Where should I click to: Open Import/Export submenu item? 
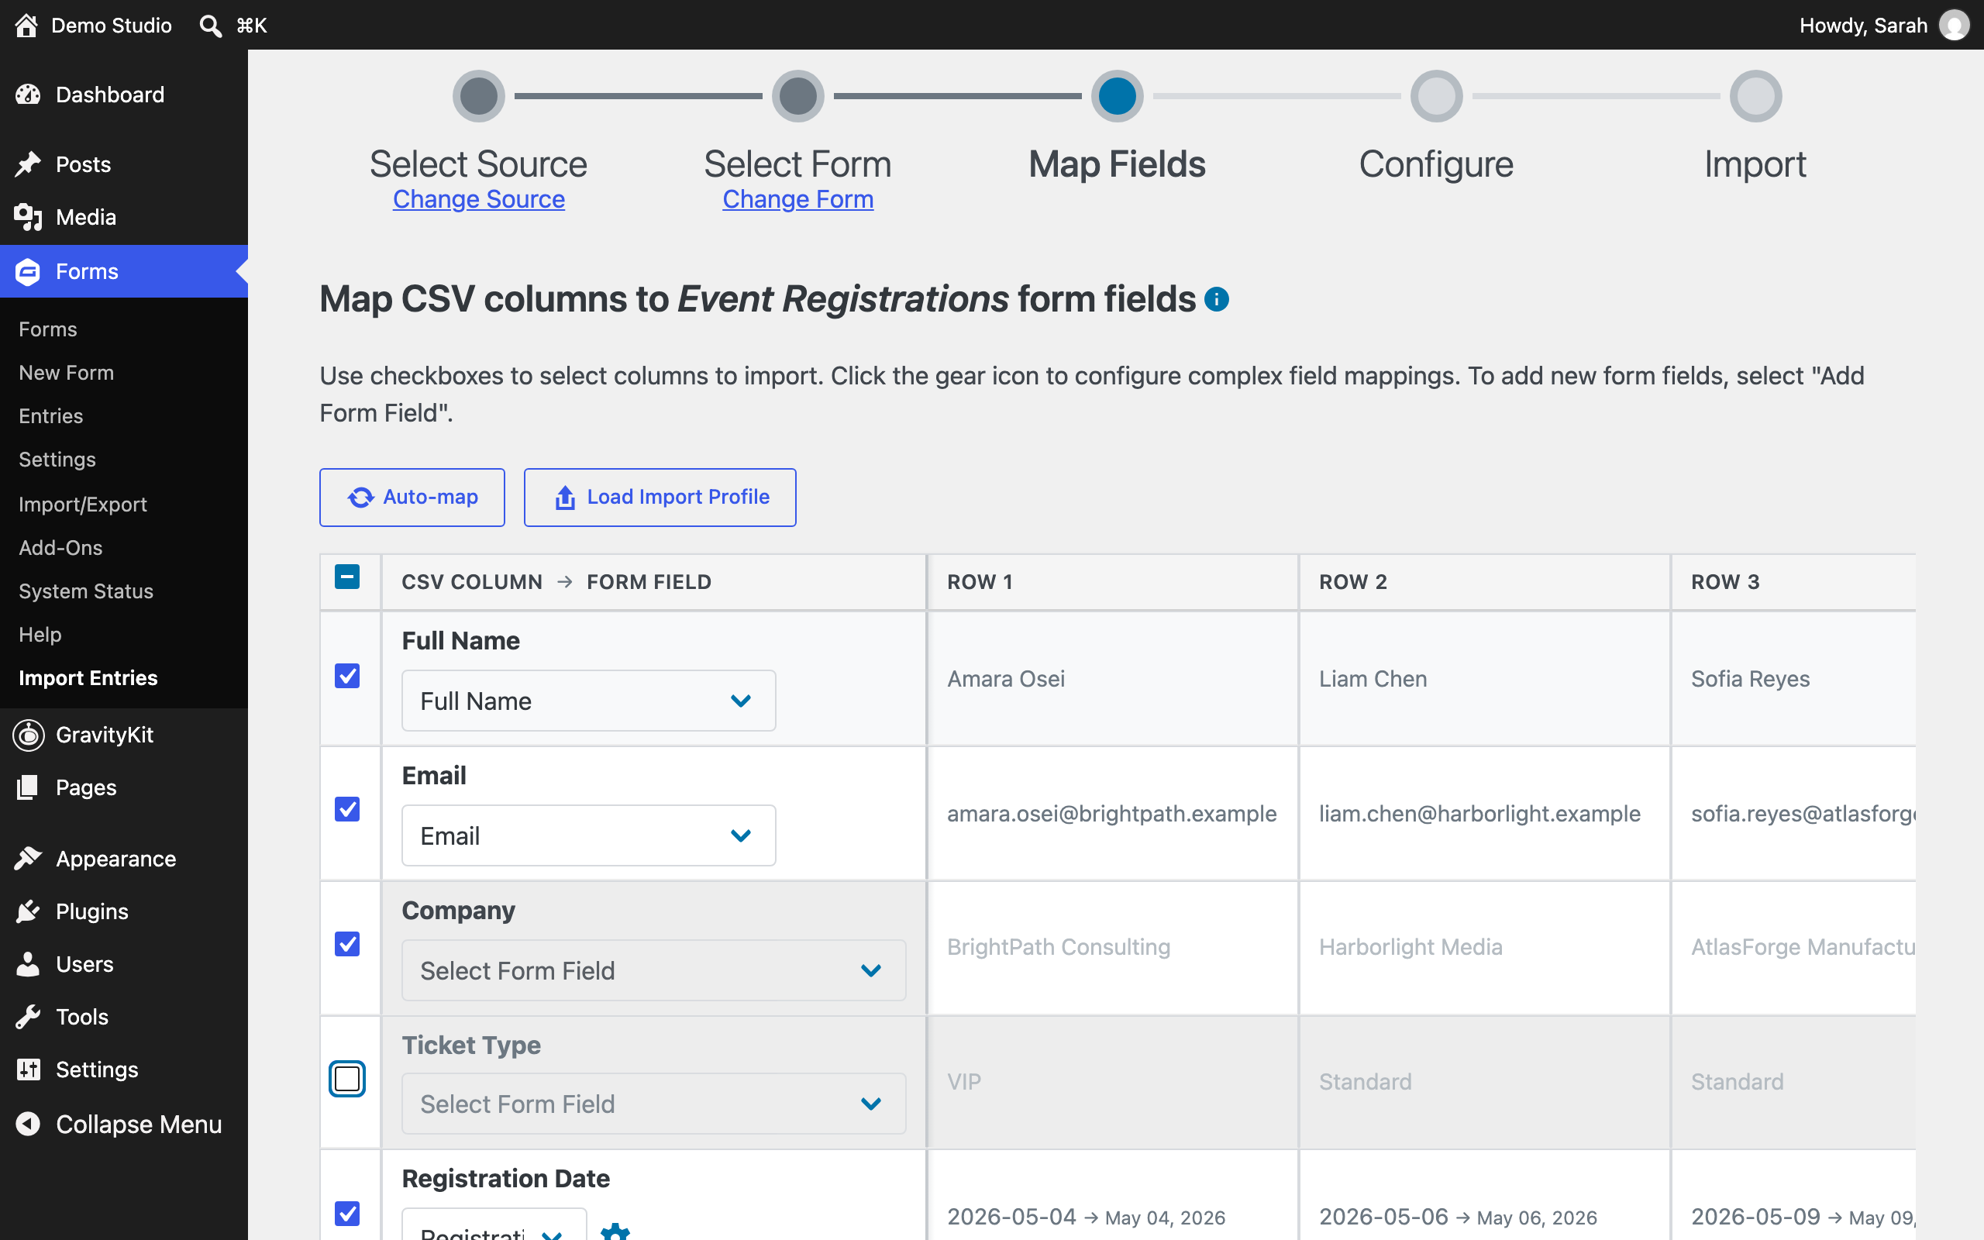83,505
